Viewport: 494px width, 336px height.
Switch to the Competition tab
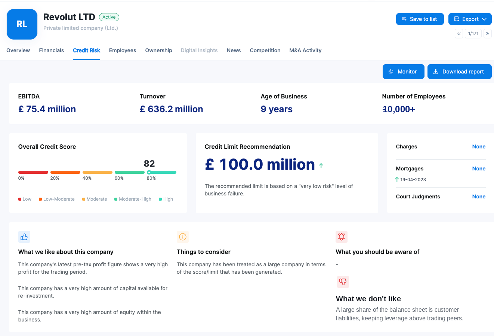point(265,50)
